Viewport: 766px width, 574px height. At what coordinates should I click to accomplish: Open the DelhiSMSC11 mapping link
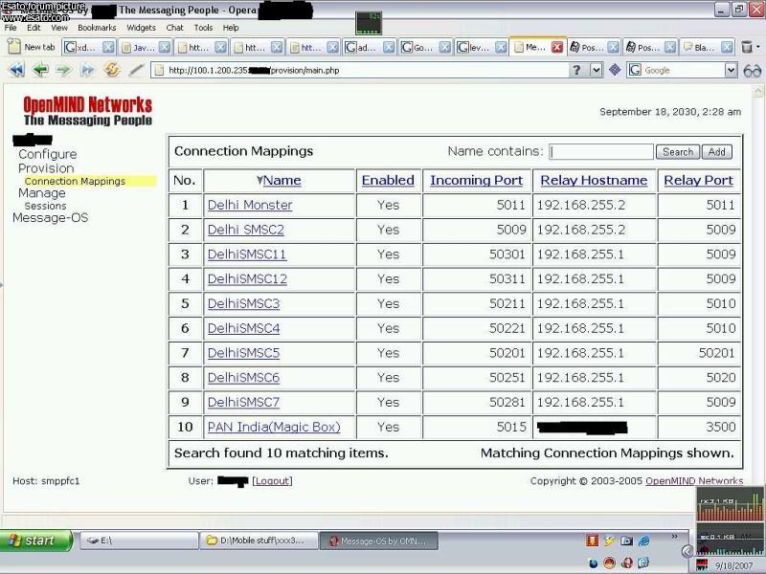[247, 254]
